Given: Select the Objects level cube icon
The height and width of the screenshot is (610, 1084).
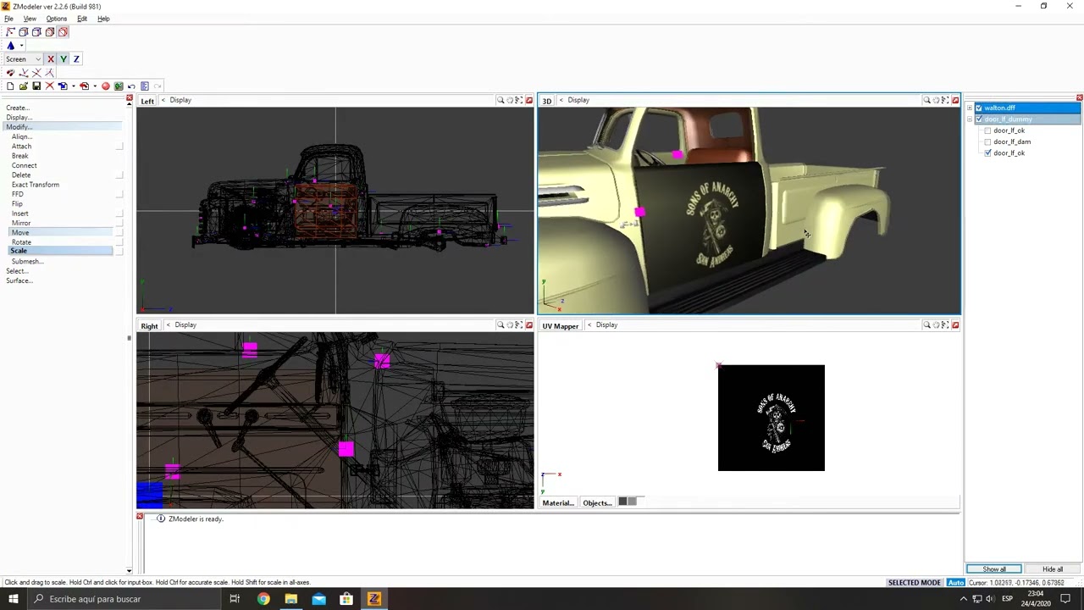Looking at the screenshot, I should tap(50, 32).
